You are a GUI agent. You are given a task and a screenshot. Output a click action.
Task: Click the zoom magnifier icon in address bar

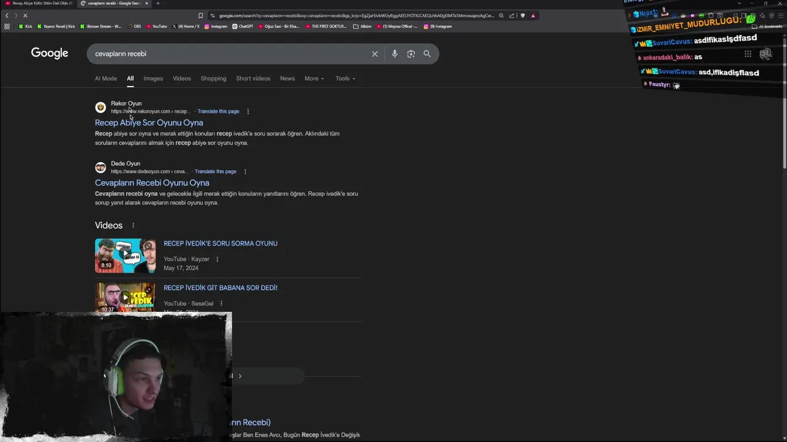click(502, 15)
